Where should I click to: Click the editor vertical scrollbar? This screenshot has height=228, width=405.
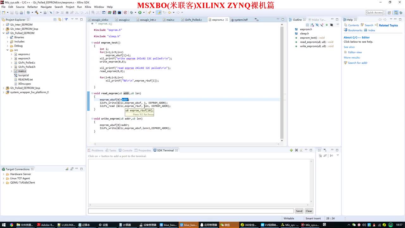[x=282, y=82]
